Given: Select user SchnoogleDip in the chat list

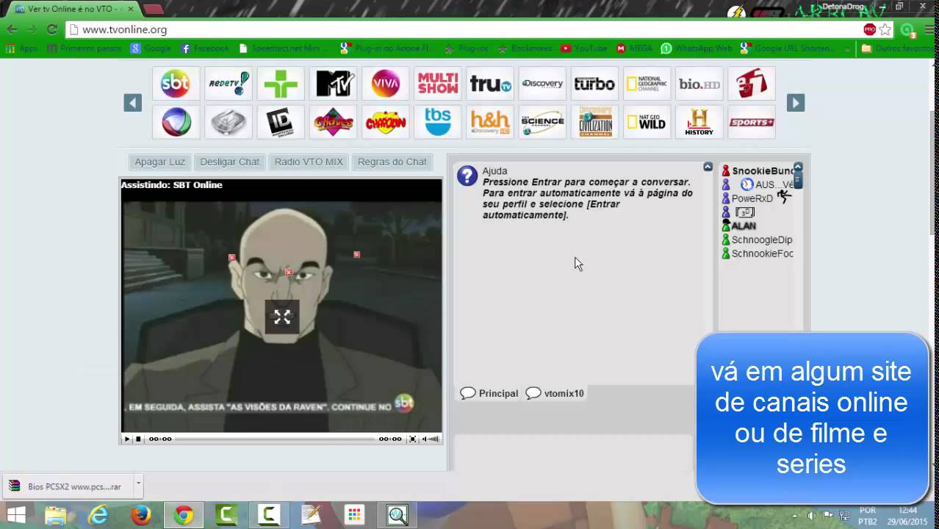Looking at the screenshot, I should [762, 240].
